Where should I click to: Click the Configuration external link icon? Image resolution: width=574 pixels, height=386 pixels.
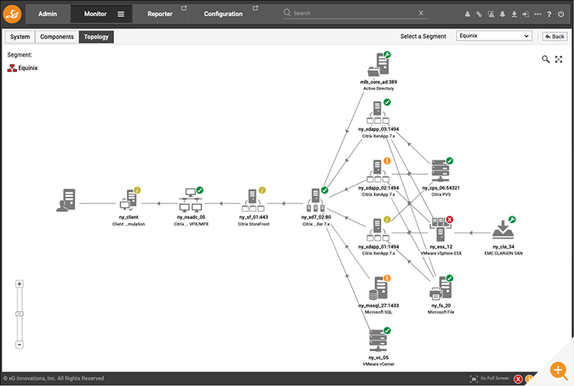coord(255,8)
